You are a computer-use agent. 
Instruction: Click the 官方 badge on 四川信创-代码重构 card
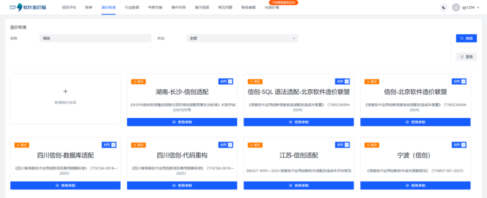(x=138, y=145)
